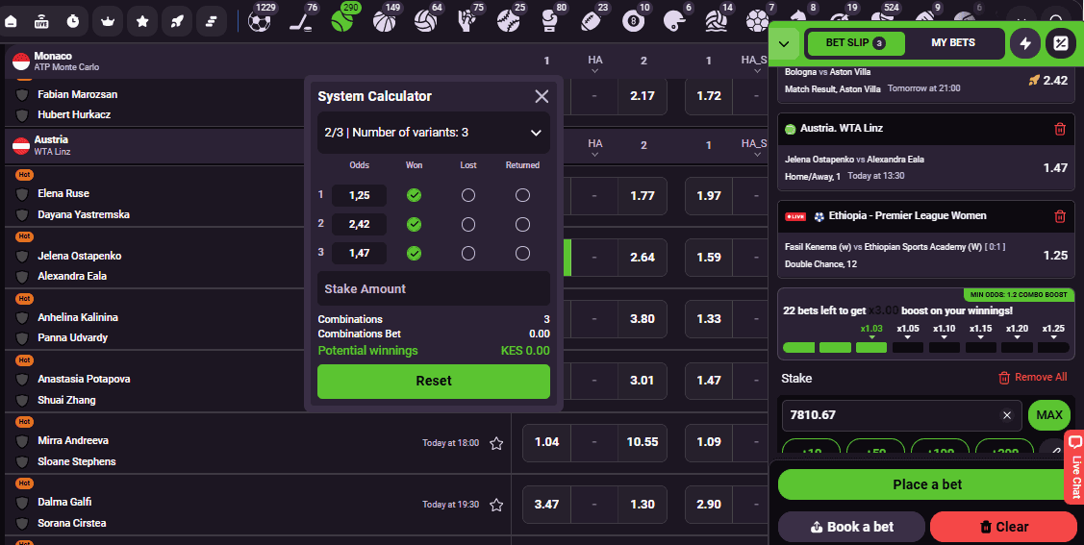Click Place a bet button
The image size is (1084, 545).
(x=927, y=484)
